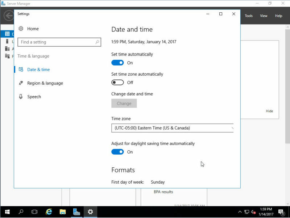Click the Home gear icon
This screenshot has width=290, height=218.
[x=21, y=29]
